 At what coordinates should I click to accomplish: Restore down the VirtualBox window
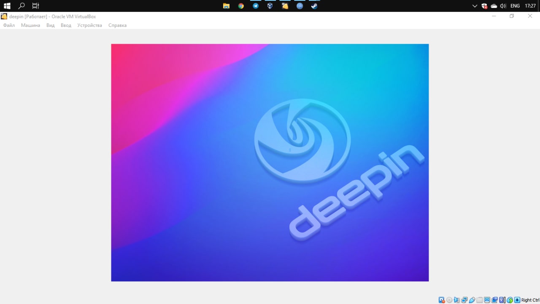pos(512,16)
